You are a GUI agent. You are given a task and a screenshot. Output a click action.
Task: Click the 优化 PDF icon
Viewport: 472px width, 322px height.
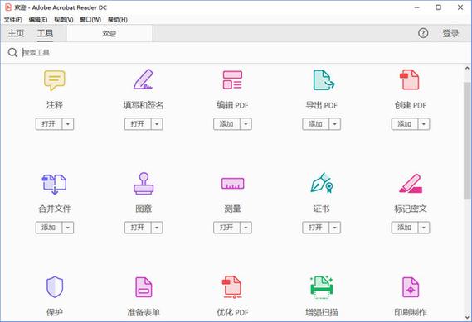[x=231, y=287]
